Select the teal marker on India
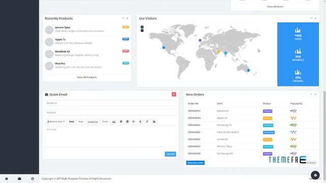The width and height of the screenshot is (326, 183). 225,53
